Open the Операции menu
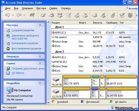Image resolution: width=139 pixels, height=111 pixels. tap(28, 8)
